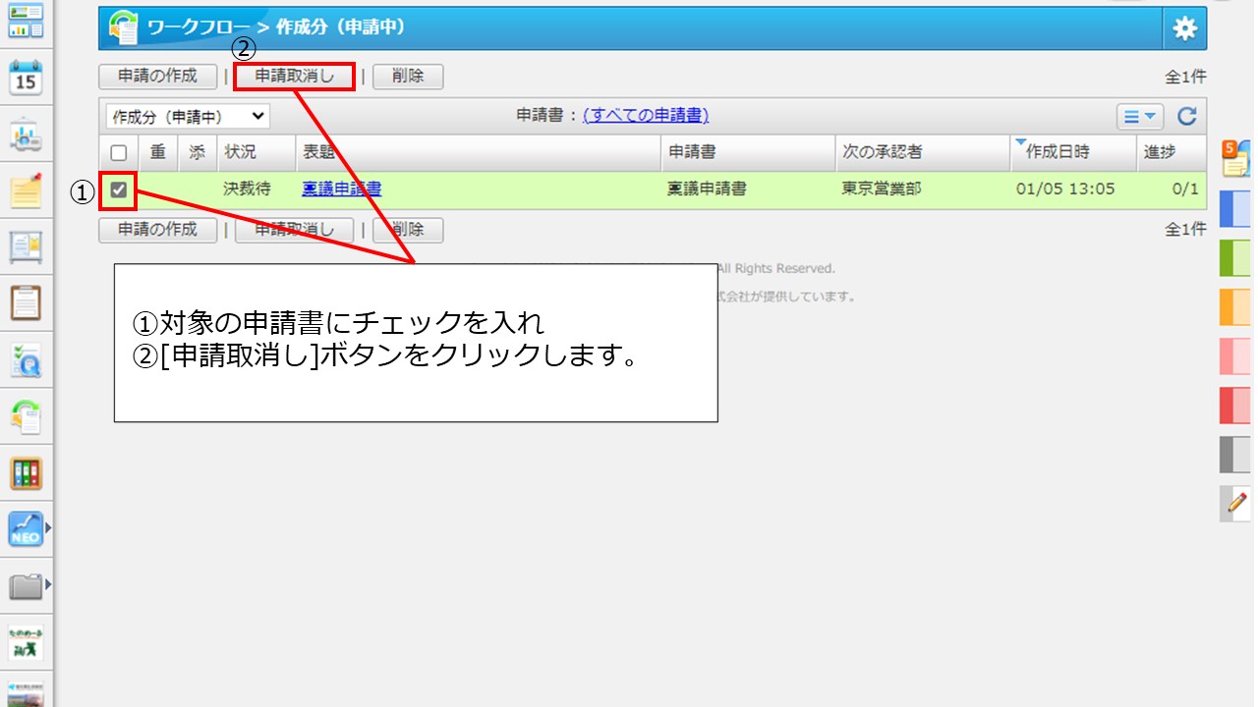The image size is (1258, 707).
Task: Open the 作成分（申請中） folder dropdown
Action: [x=188, y=117]
